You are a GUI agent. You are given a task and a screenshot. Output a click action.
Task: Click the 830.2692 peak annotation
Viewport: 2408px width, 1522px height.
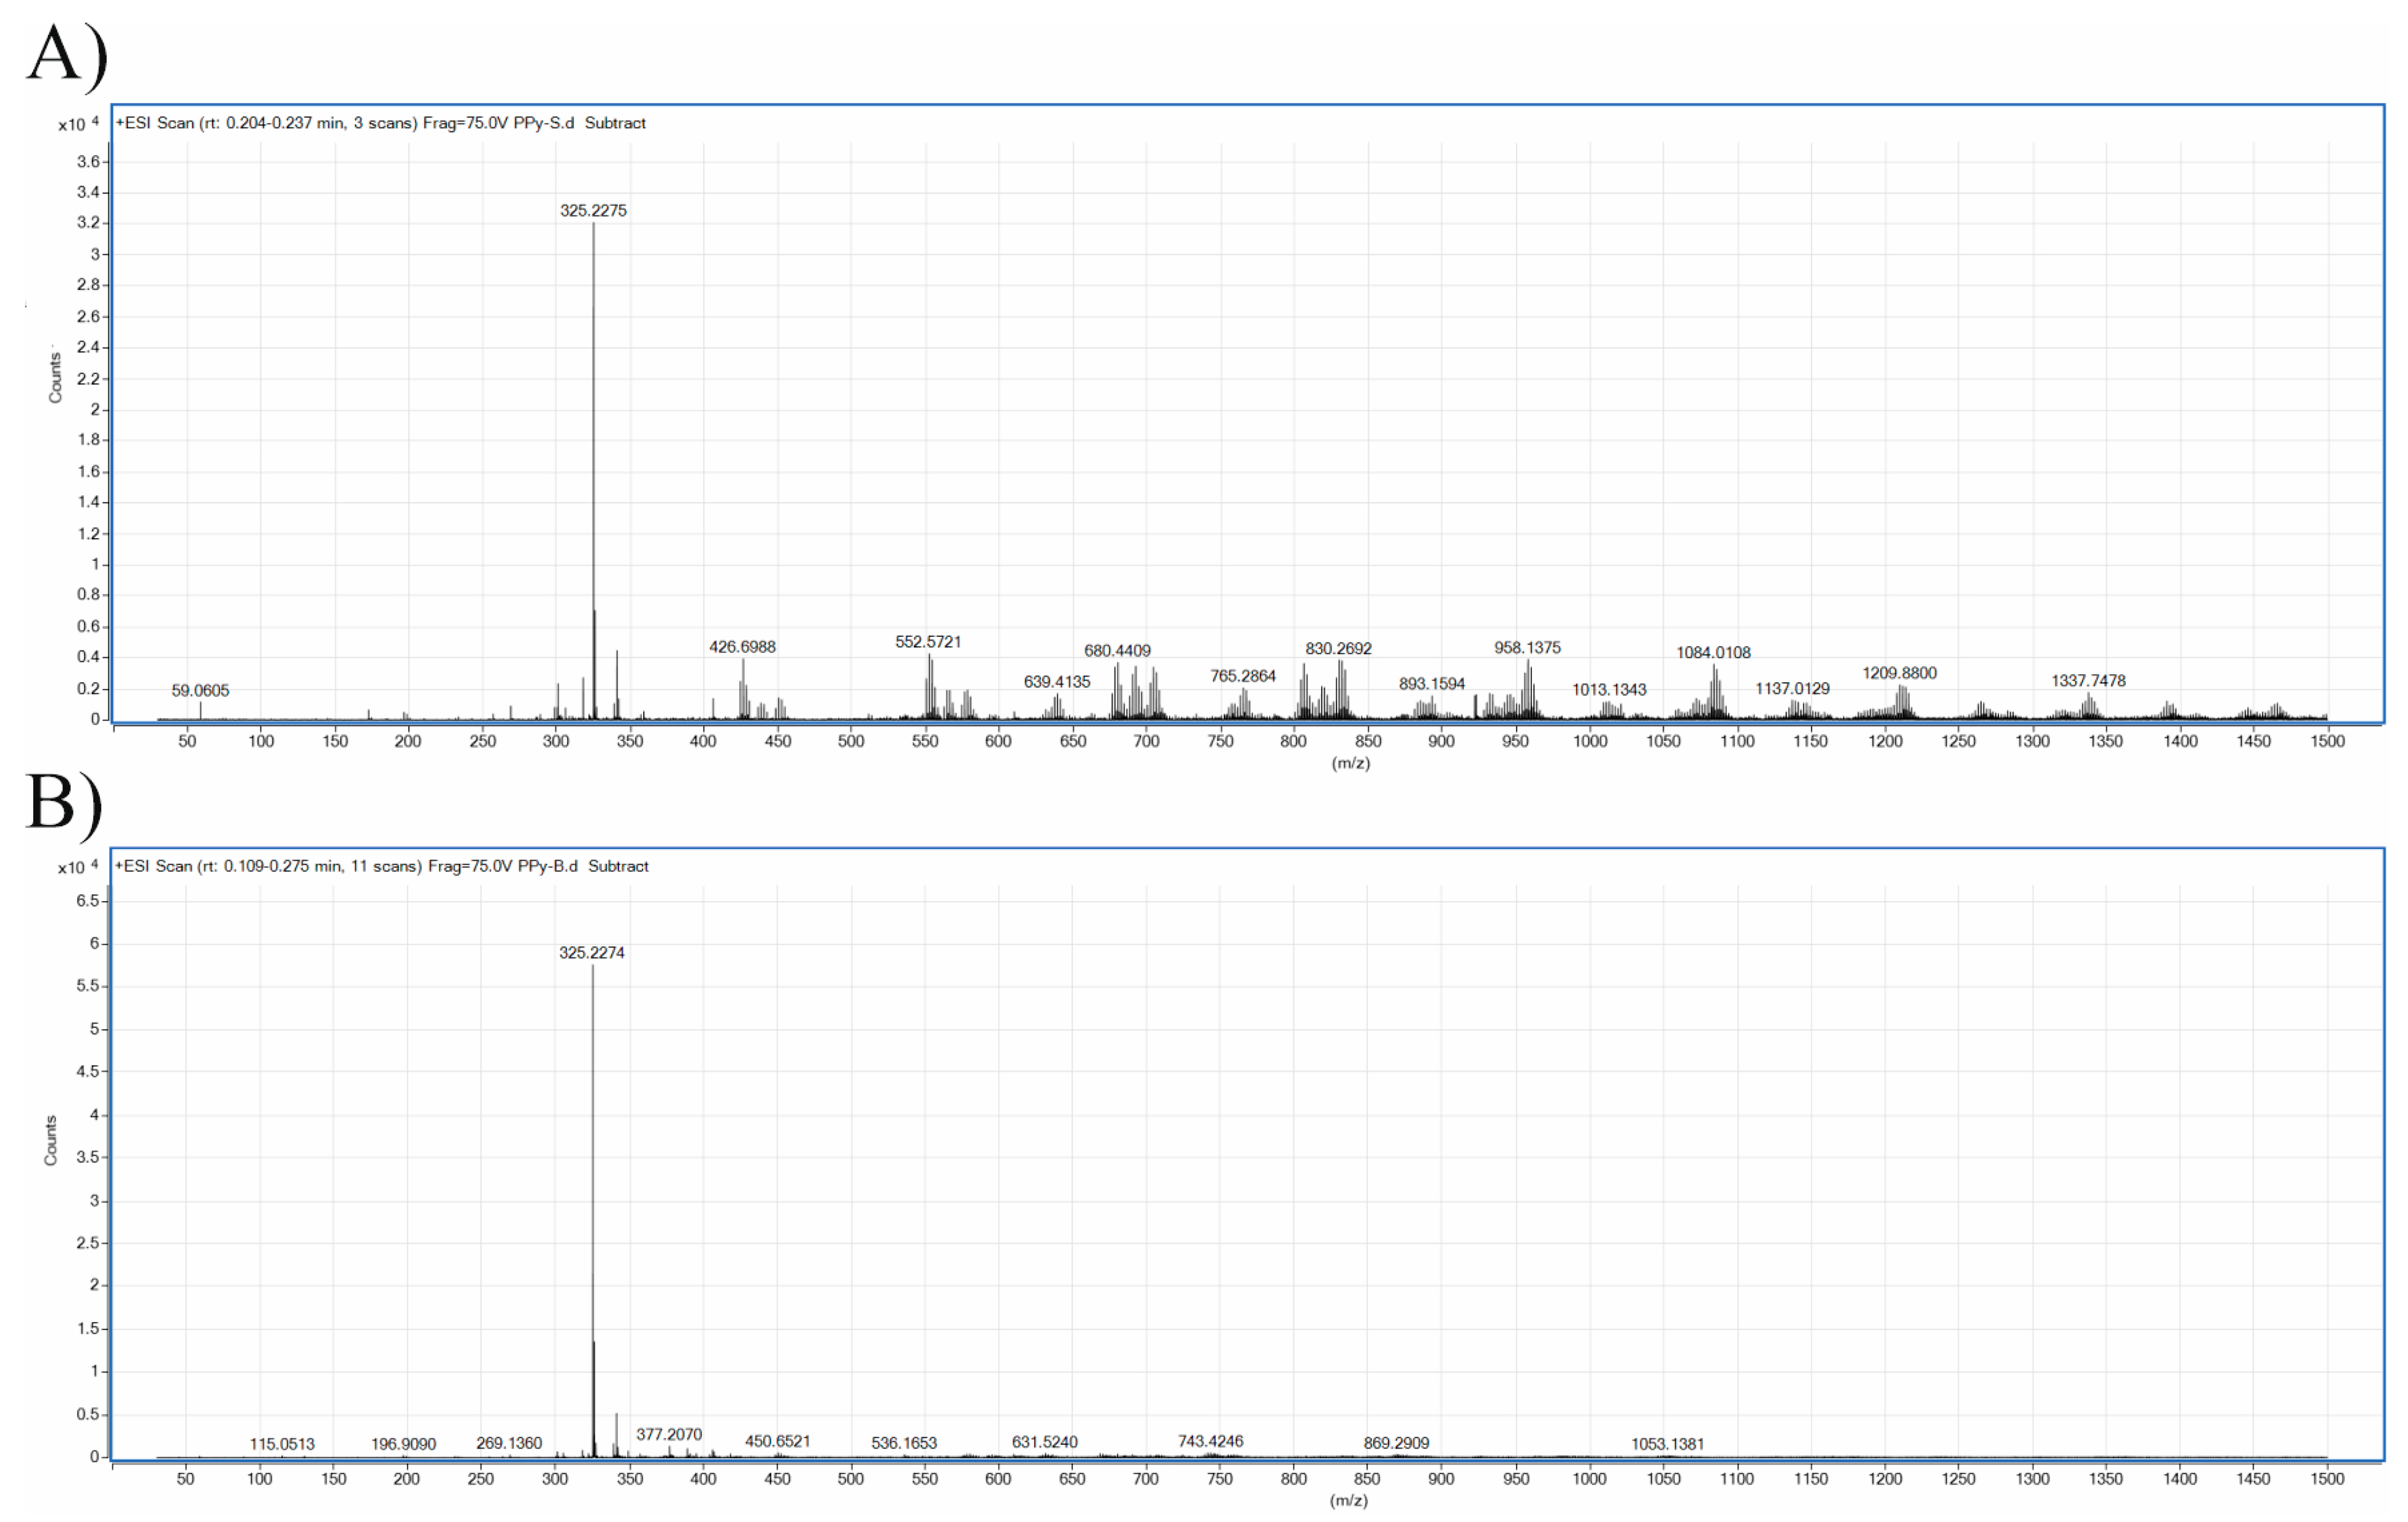1338,648
